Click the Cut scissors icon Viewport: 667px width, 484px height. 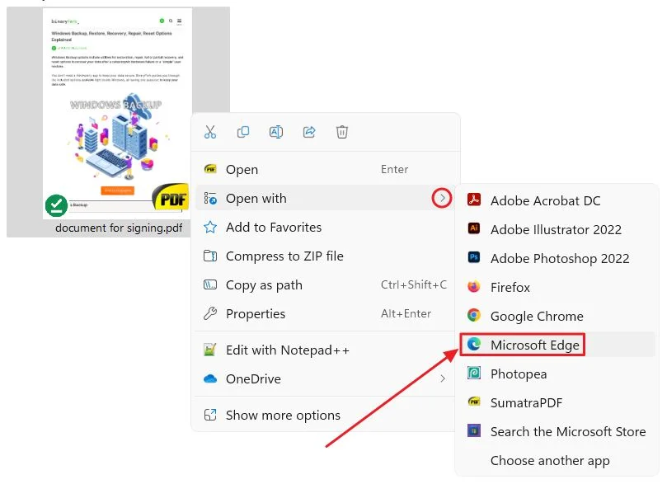pos(210,132)
